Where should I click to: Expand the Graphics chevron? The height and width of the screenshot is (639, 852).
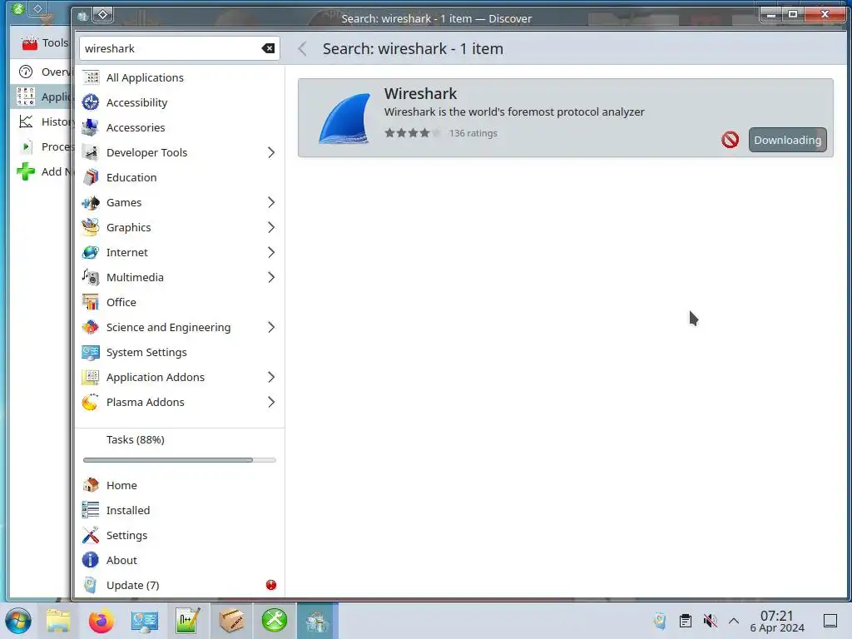click(271, 228)
